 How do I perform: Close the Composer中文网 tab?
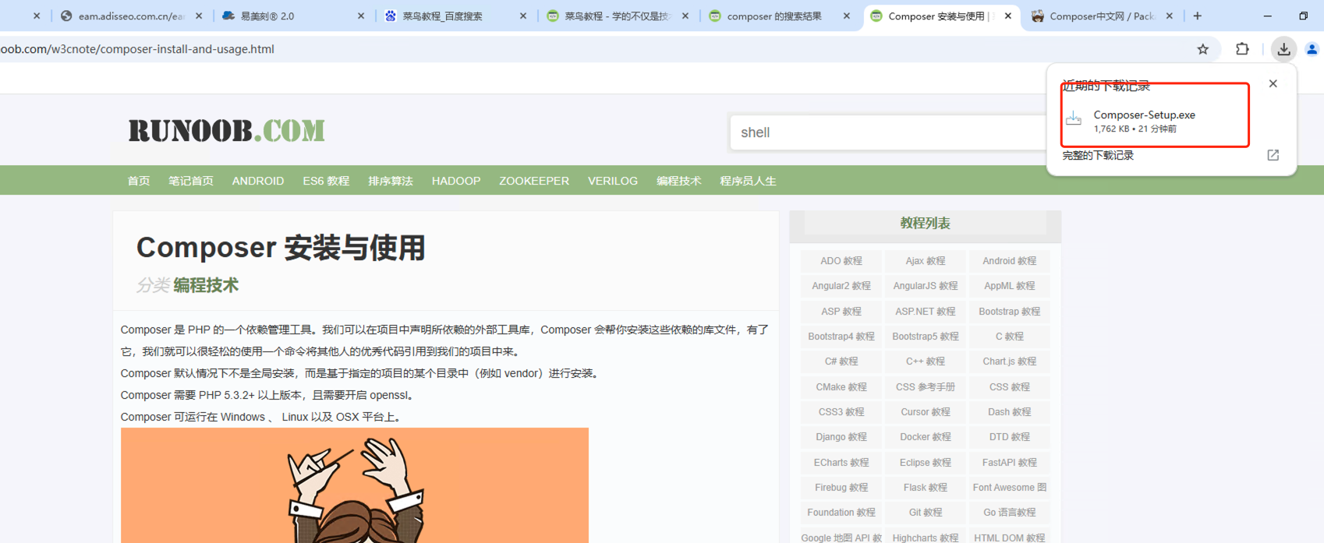click(x=1170, y=16)
